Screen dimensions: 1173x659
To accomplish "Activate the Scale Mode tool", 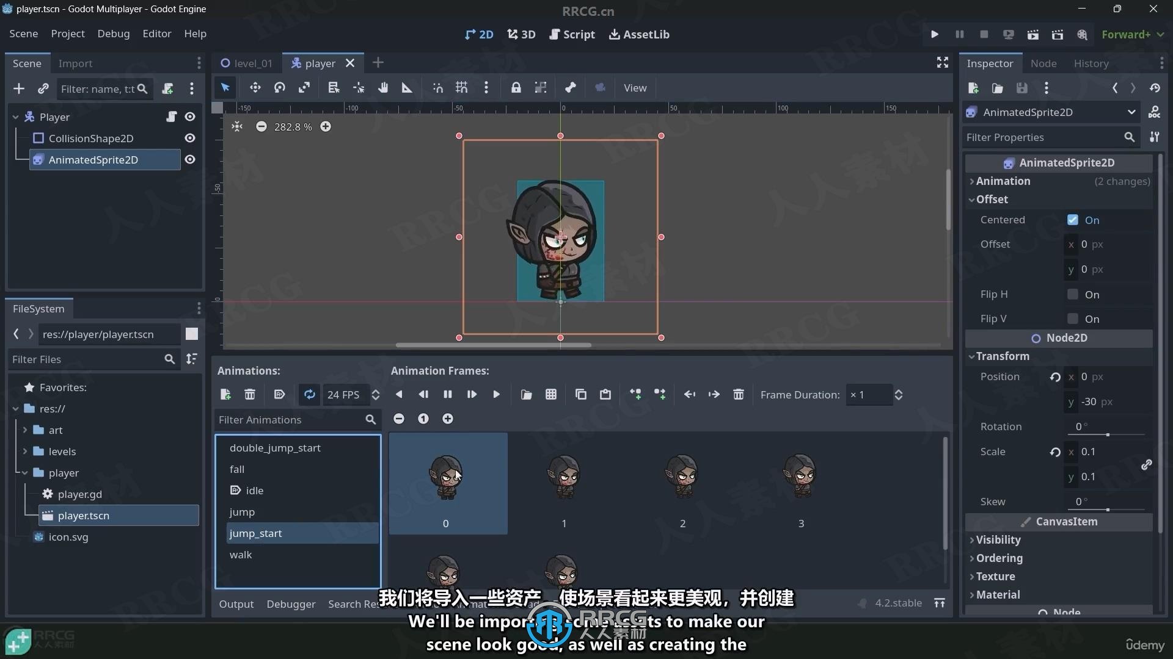I will [304, 88].
